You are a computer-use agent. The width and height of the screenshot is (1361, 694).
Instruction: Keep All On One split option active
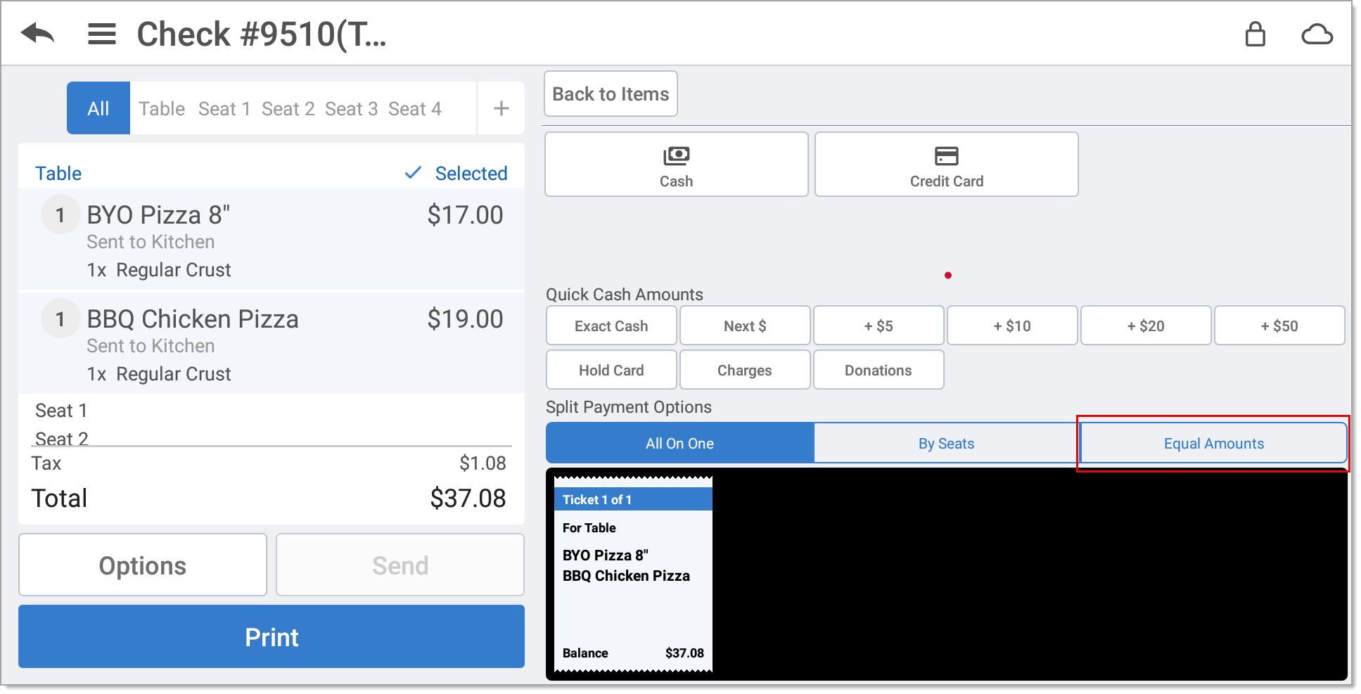point(679,443)
